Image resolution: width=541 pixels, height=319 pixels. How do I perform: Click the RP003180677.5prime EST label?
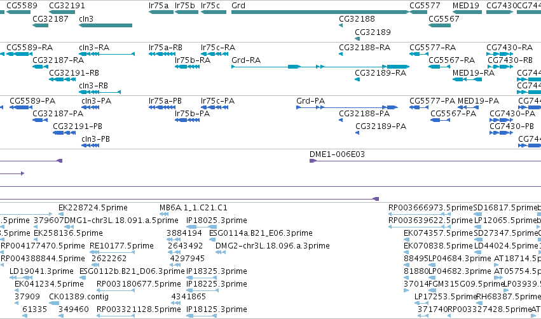[x=139, y=283]
